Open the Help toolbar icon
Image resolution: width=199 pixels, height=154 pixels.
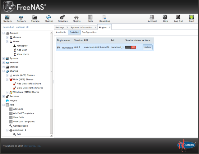(165, 19)
